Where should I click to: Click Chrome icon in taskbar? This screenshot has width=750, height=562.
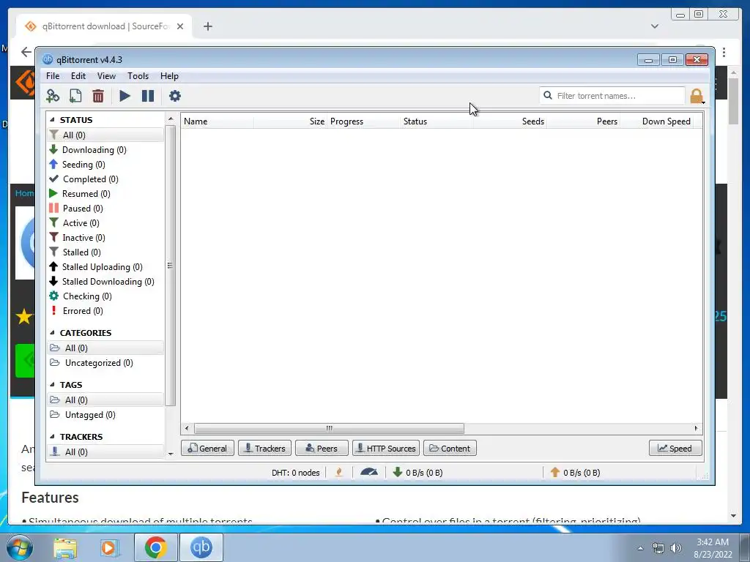click(x=155, y=547)
